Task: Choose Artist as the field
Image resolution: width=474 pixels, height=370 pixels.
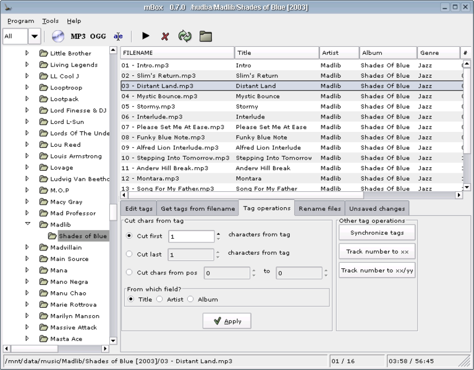Action: (159, 299)
